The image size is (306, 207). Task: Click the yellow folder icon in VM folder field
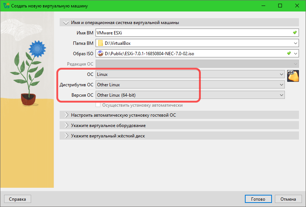click(x=100, y=43)
